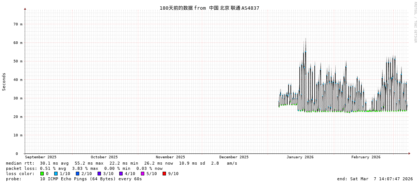The width and height of the screenshot is (419, 184).
Task: Select the magenta 5/10 loss swatch
Action: [x=142, y=174]
